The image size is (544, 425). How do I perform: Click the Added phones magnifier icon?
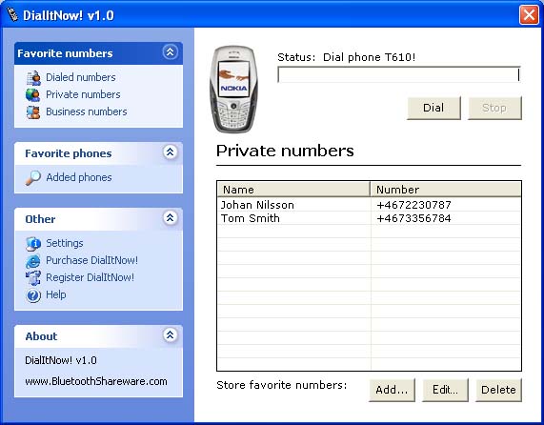pyautogui.click(x=33, y=178)
